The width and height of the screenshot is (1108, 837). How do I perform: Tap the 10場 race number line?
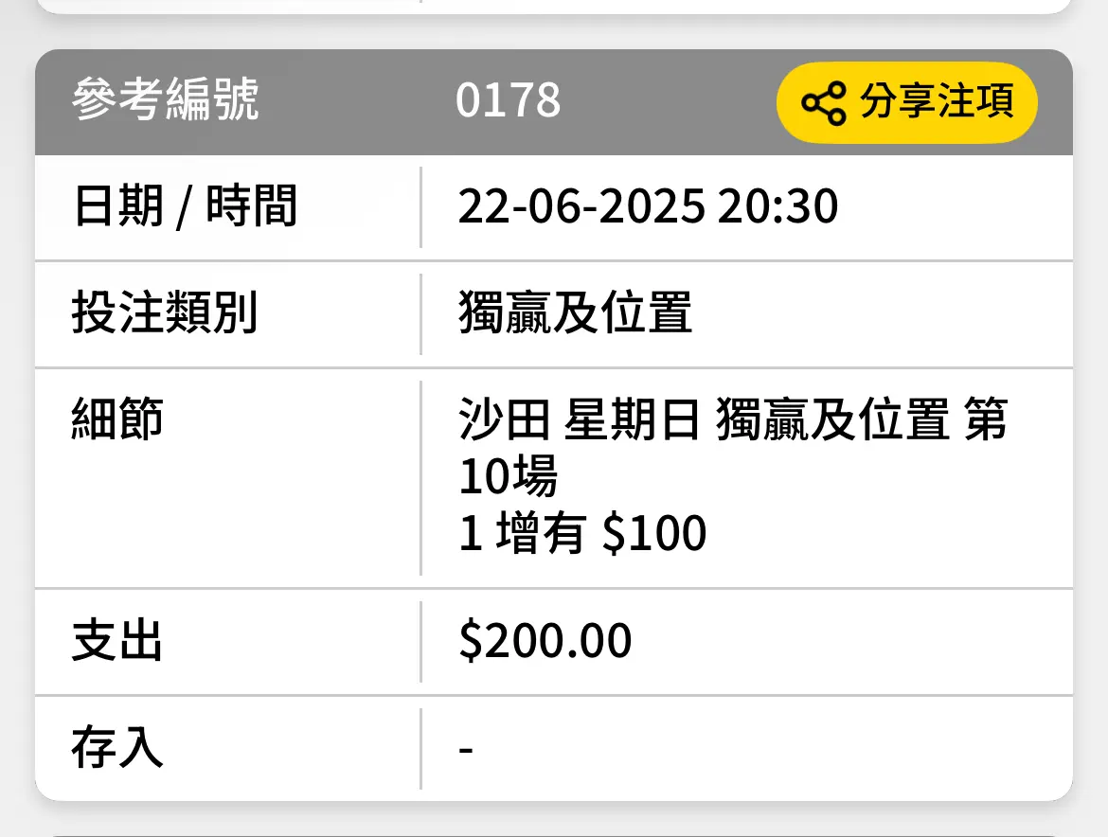(x=508, y=476)
